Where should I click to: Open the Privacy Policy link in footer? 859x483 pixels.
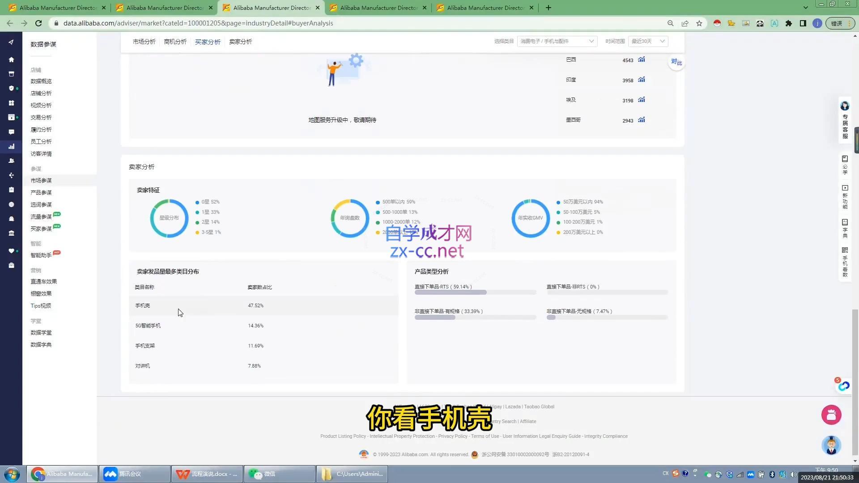453,436
